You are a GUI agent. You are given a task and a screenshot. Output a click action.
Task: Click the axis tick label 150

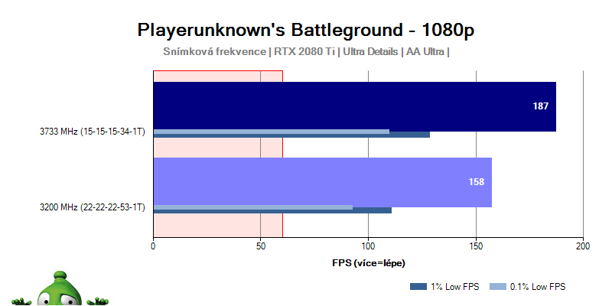click(476, 246)
